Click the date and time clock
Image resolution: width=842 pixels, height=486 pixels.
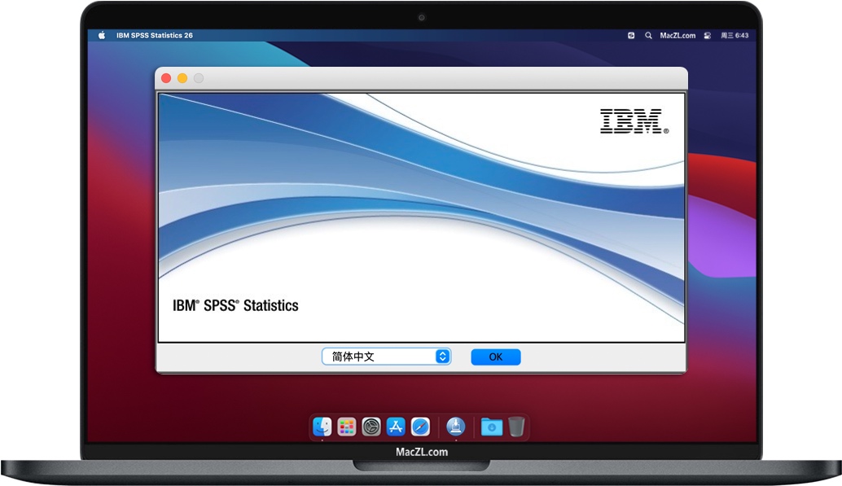coord(736,36)
